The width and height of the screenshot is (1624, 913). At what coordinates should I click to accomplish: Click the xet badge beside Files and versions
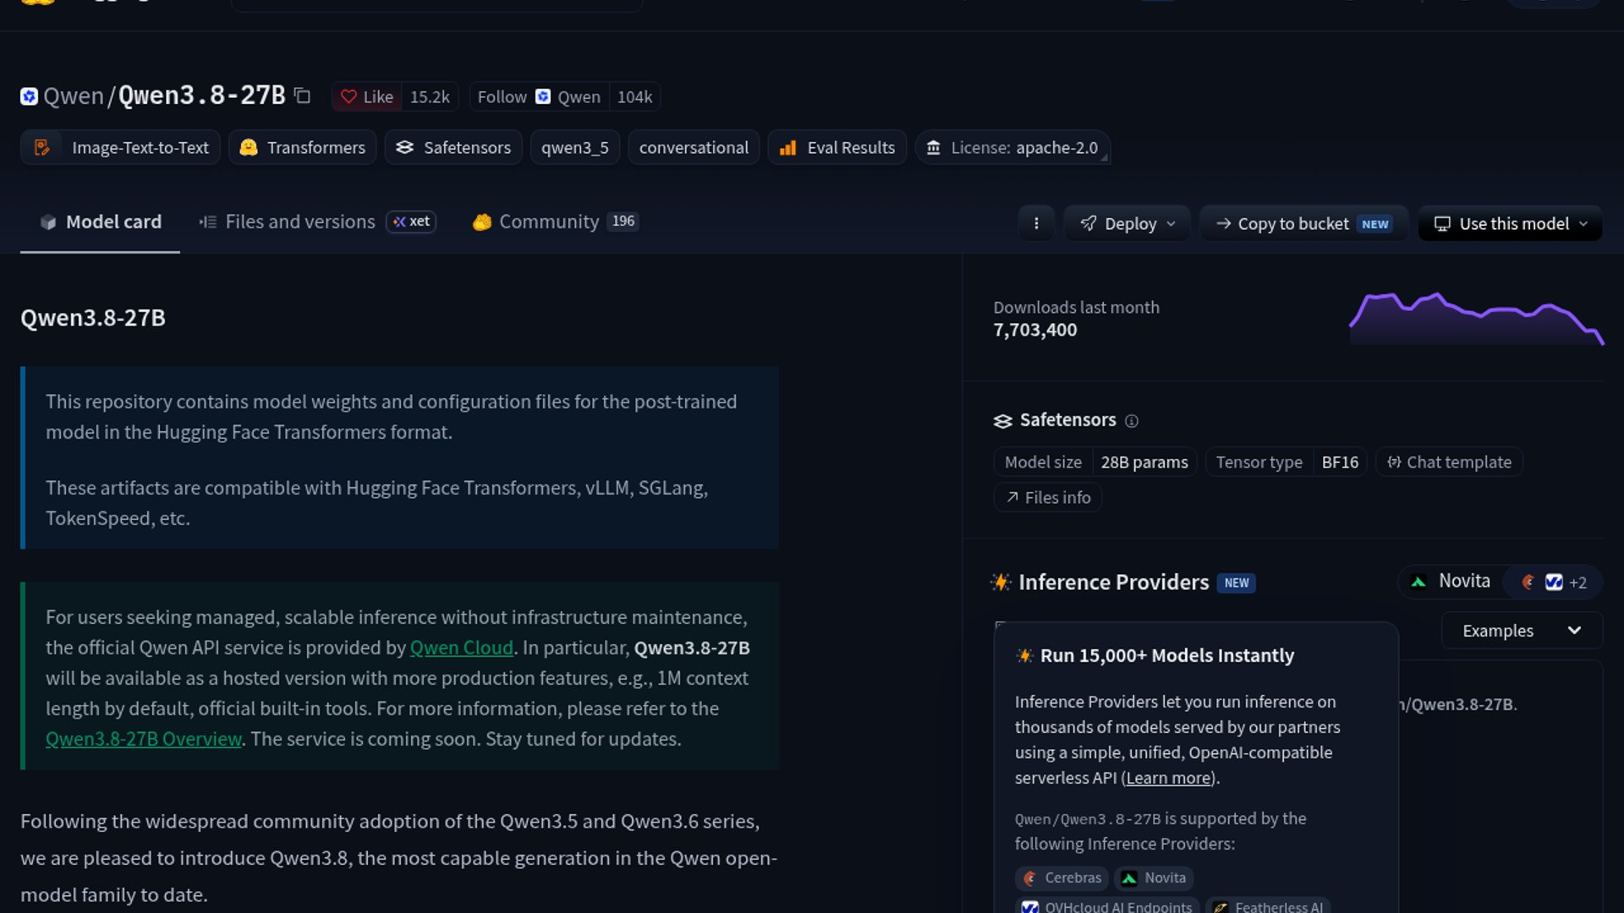coord(411,221)
